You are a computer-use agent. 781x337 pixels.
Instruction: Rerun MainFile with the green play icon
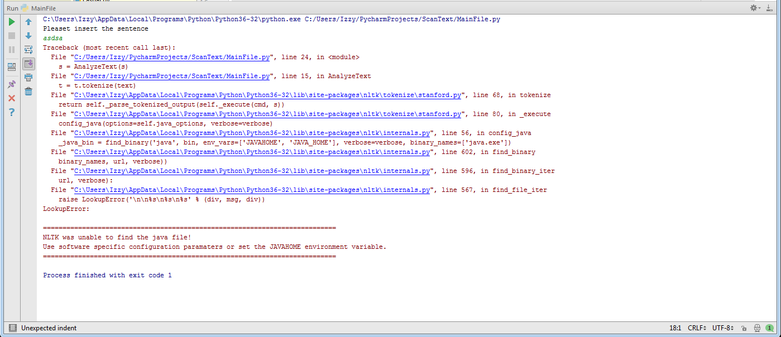(12, 22)
